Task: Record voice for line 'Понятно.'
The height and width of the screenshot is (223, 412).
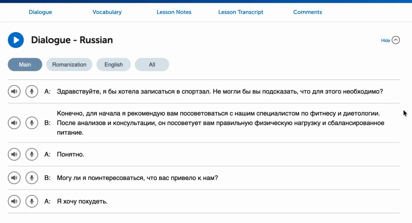Action: (32, 154)
